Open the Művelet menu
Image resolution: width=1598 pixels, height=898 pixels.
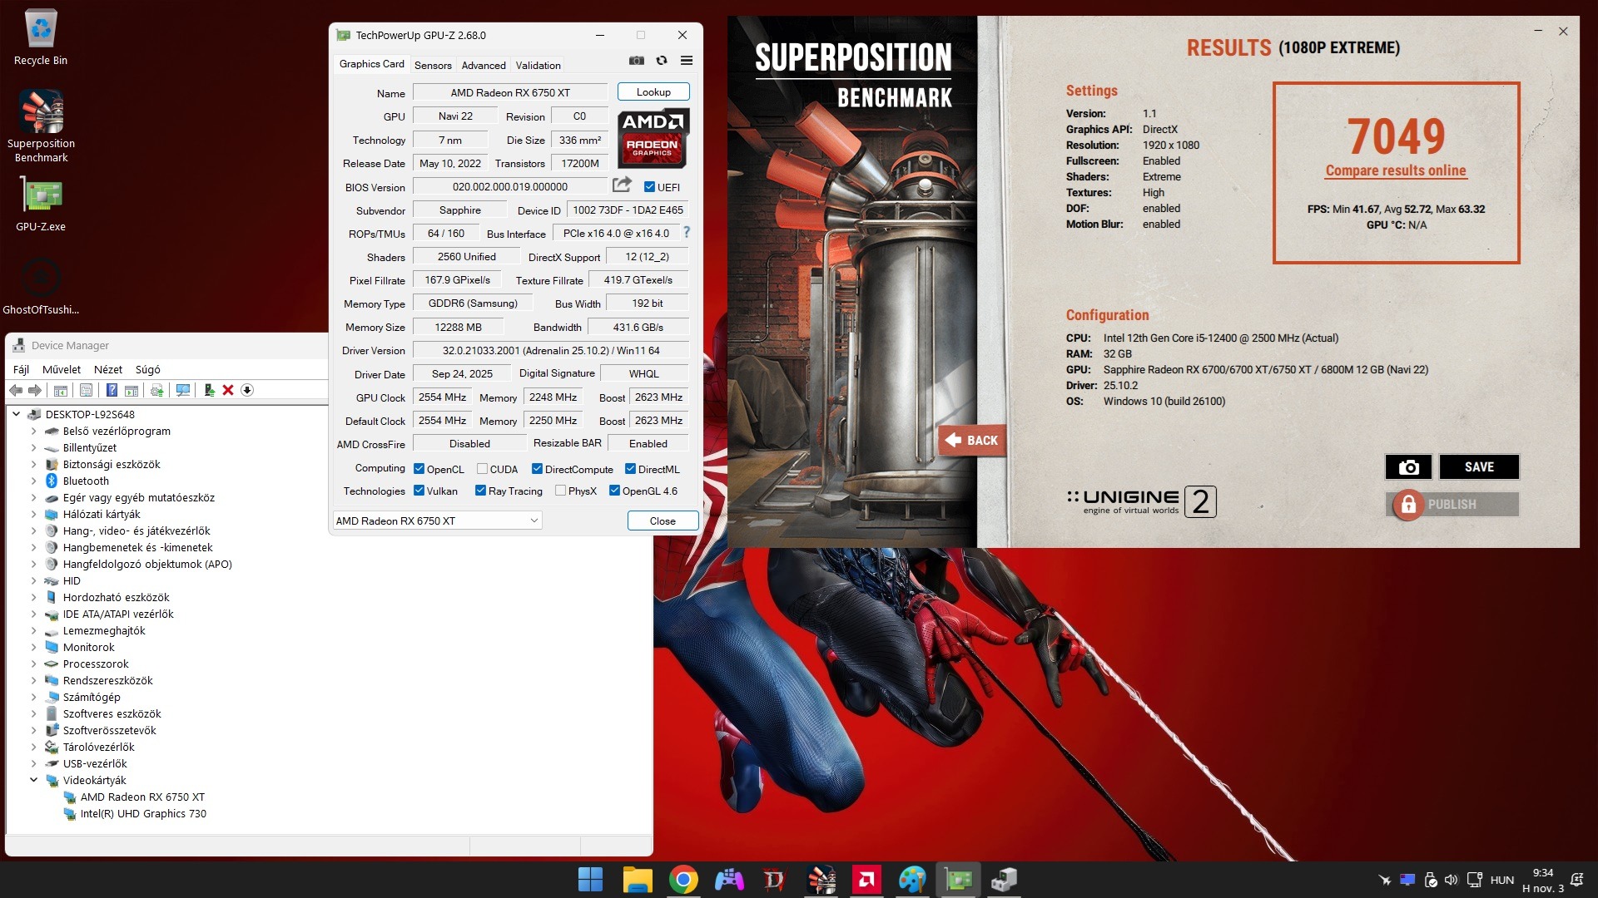point(62,369)
